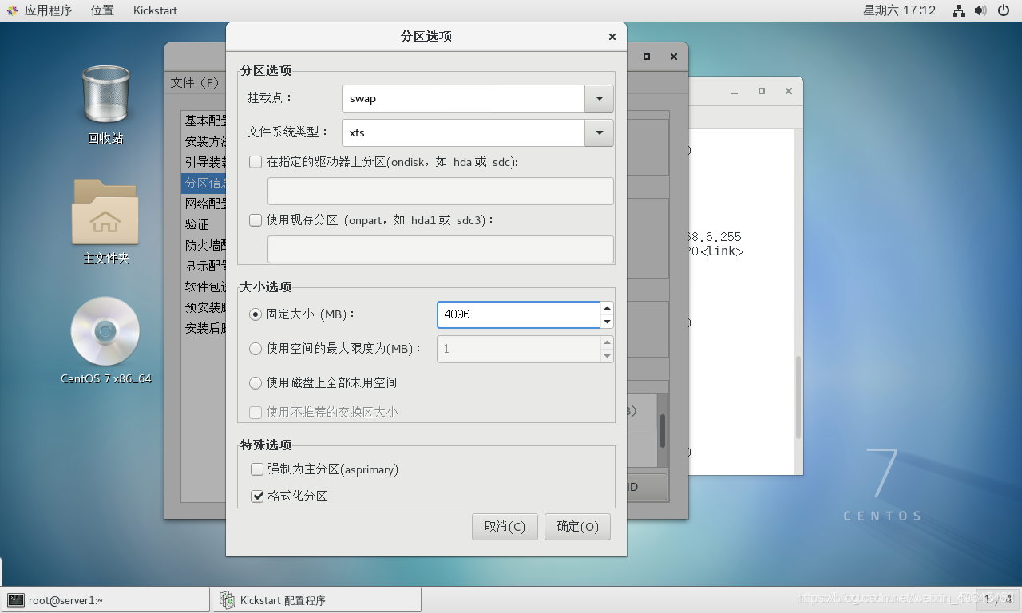The image size is (1022, 613).
Task: Select network configuration in Kickstart sidebar
Action: (x=205, y=204)
